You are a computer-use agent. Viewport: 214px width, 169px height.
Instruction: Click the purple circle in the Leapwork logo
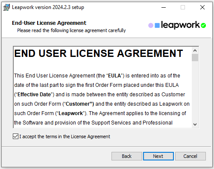151,26
